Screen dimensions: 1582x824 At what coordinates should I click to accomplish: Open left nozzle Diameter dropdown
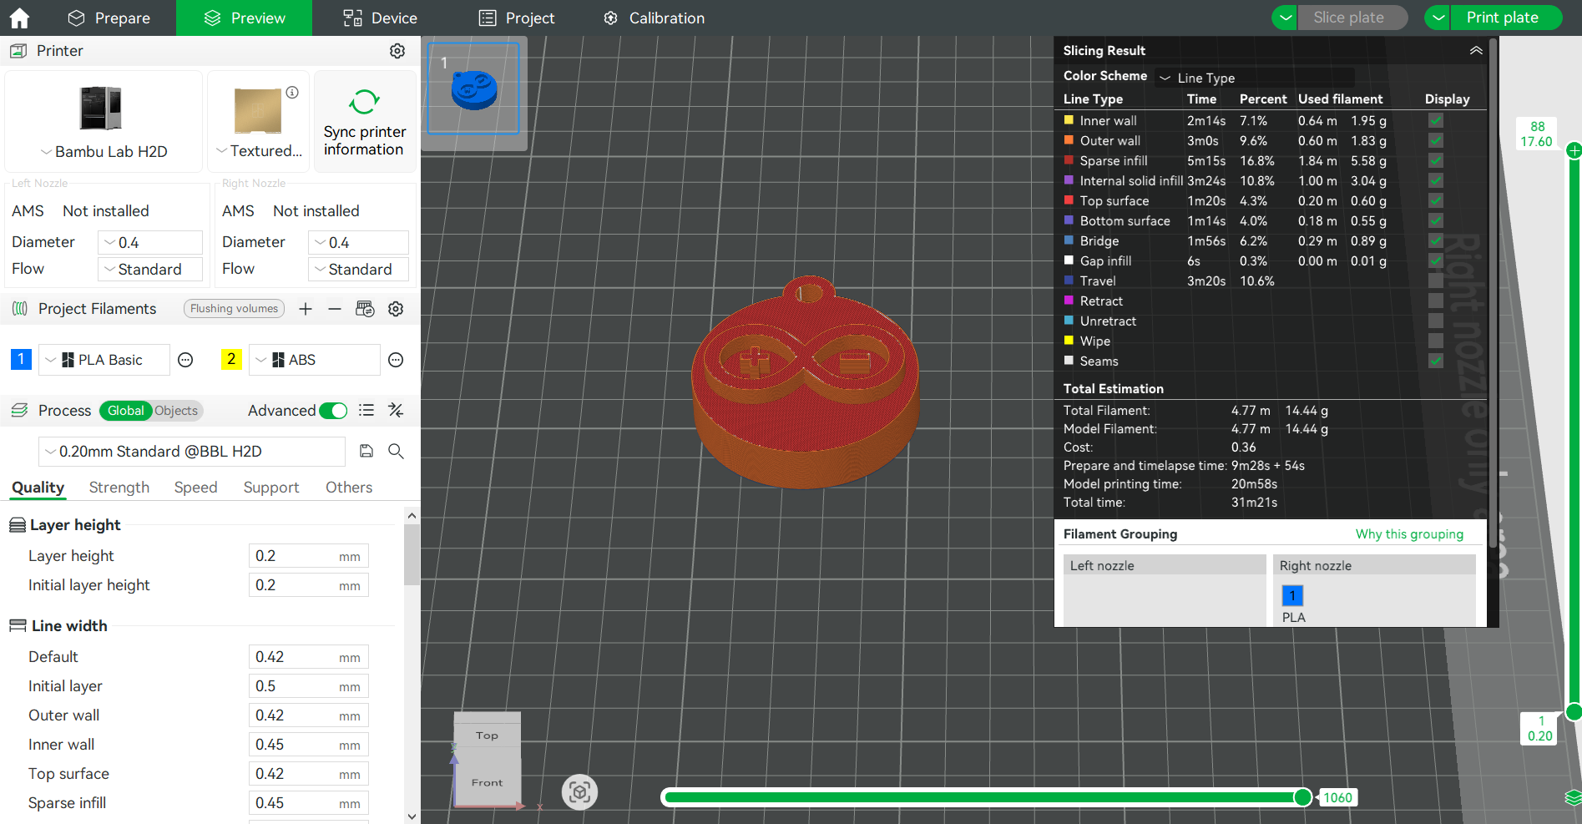point(150,242)
